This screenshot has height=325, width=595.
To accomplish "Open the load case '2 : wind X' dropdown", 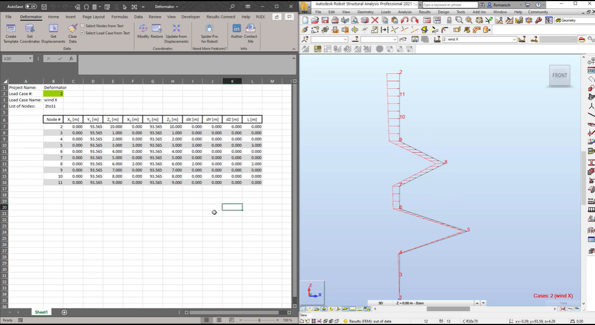I will 514,39.
